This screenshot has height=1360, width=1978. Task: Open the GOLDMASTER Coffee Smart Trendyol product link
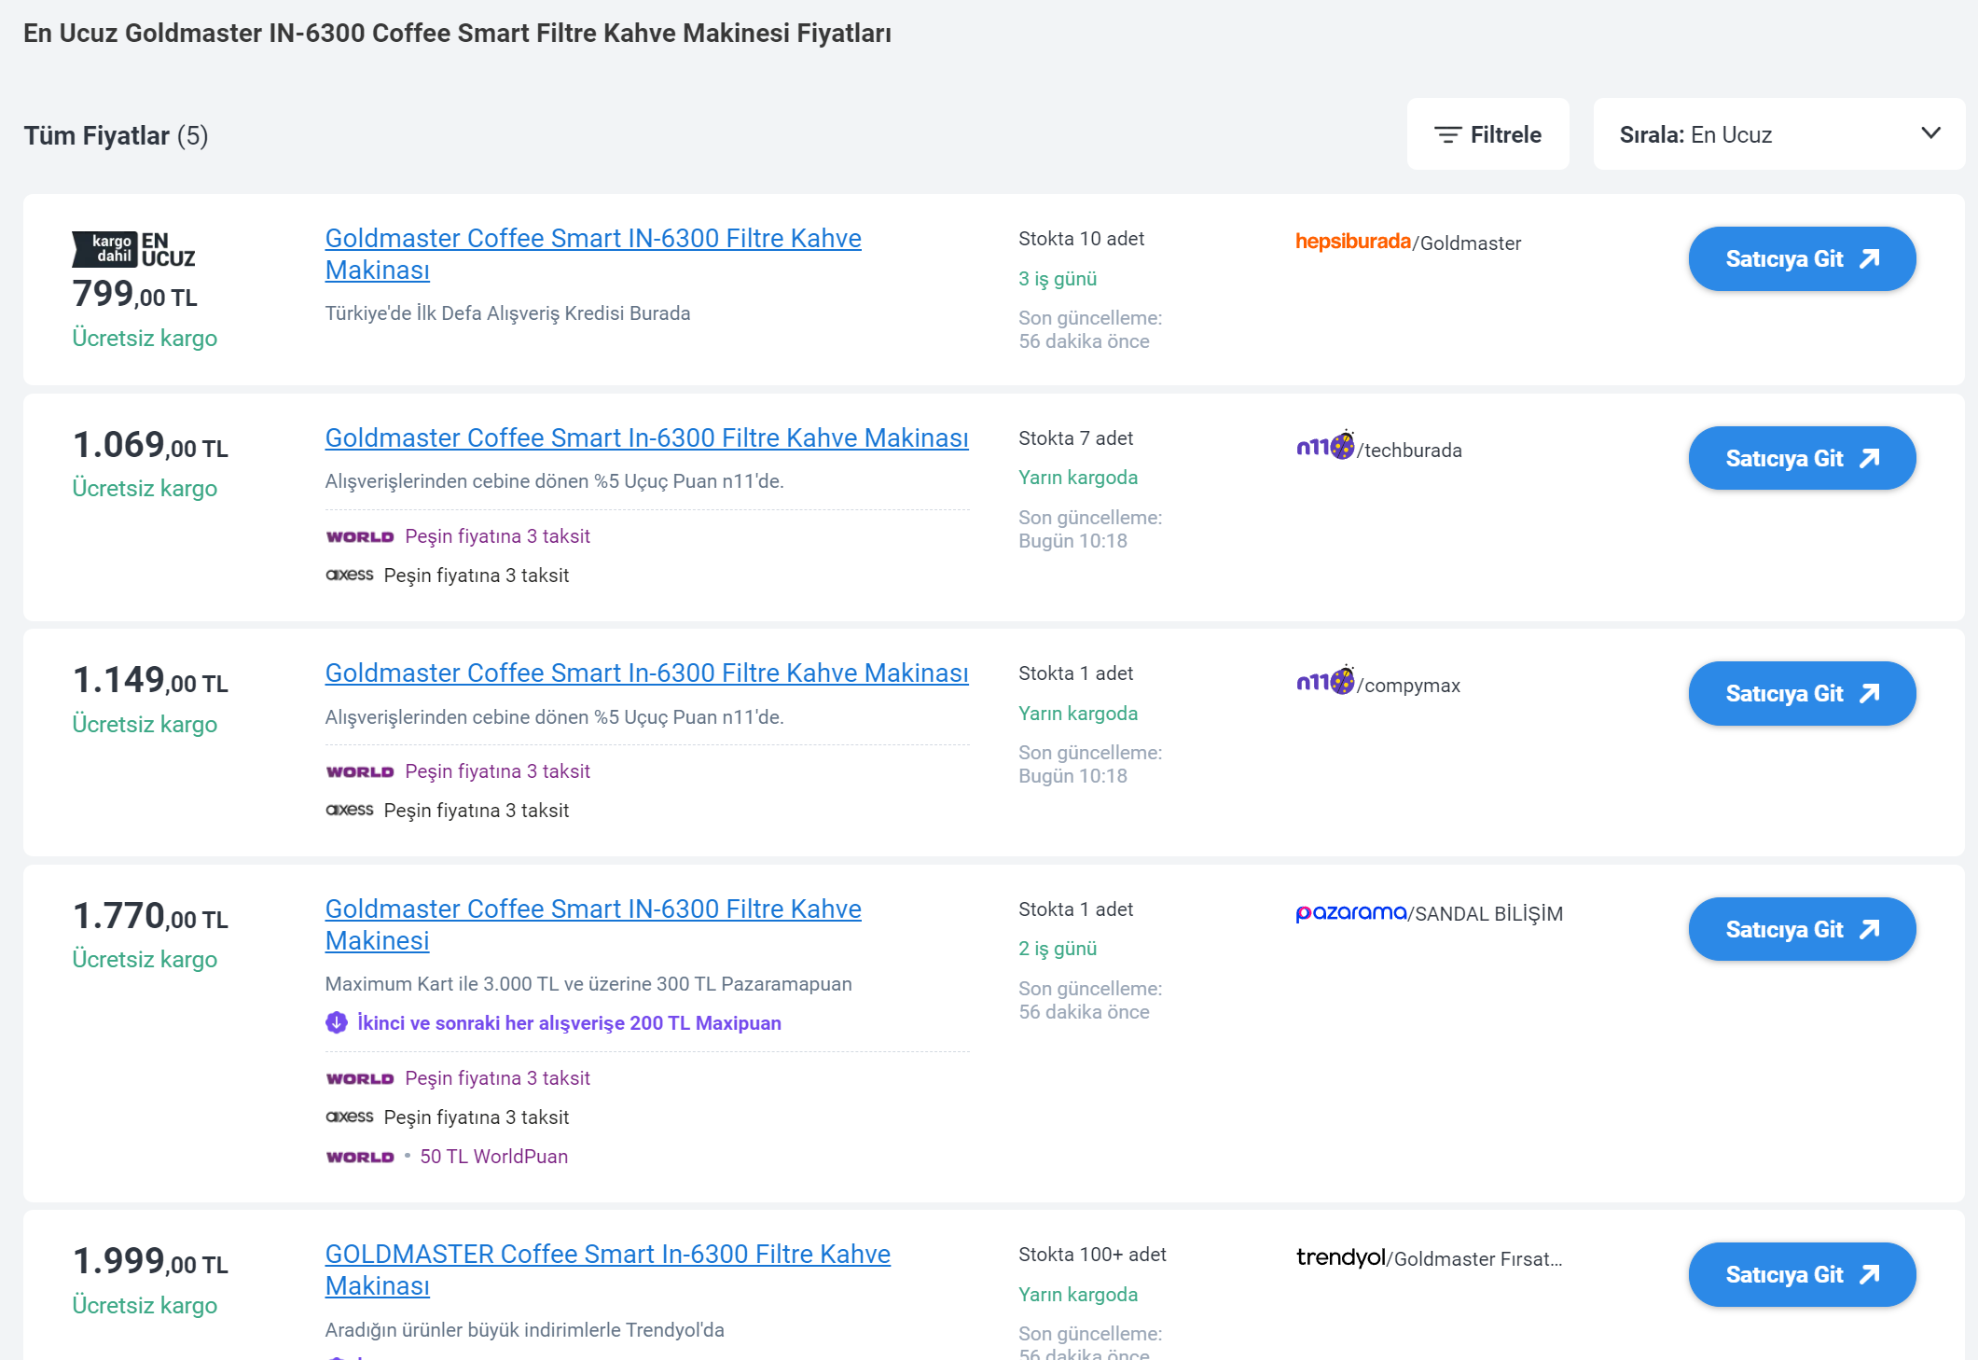pos(607,1270)
